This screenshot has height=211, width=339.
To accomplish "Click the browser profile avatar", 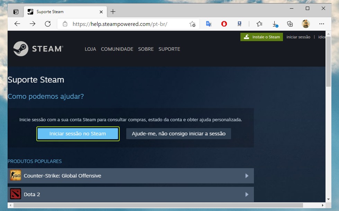I will [x=306, y=24].
